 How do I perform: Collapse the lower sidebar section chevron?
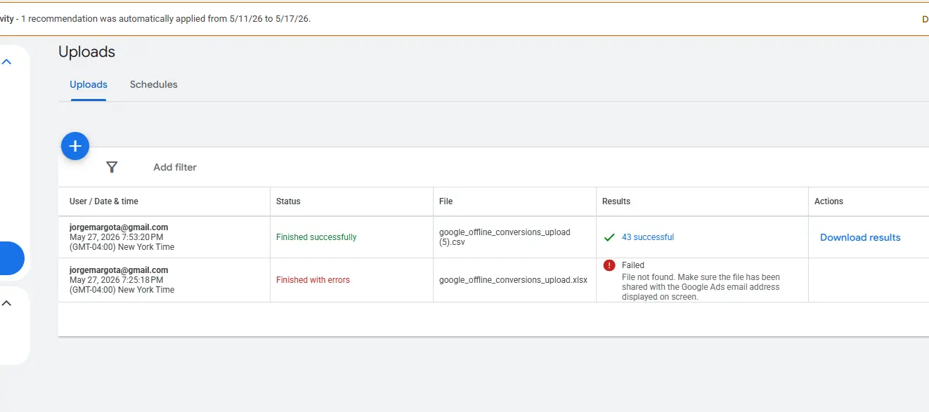click(6, 303)
